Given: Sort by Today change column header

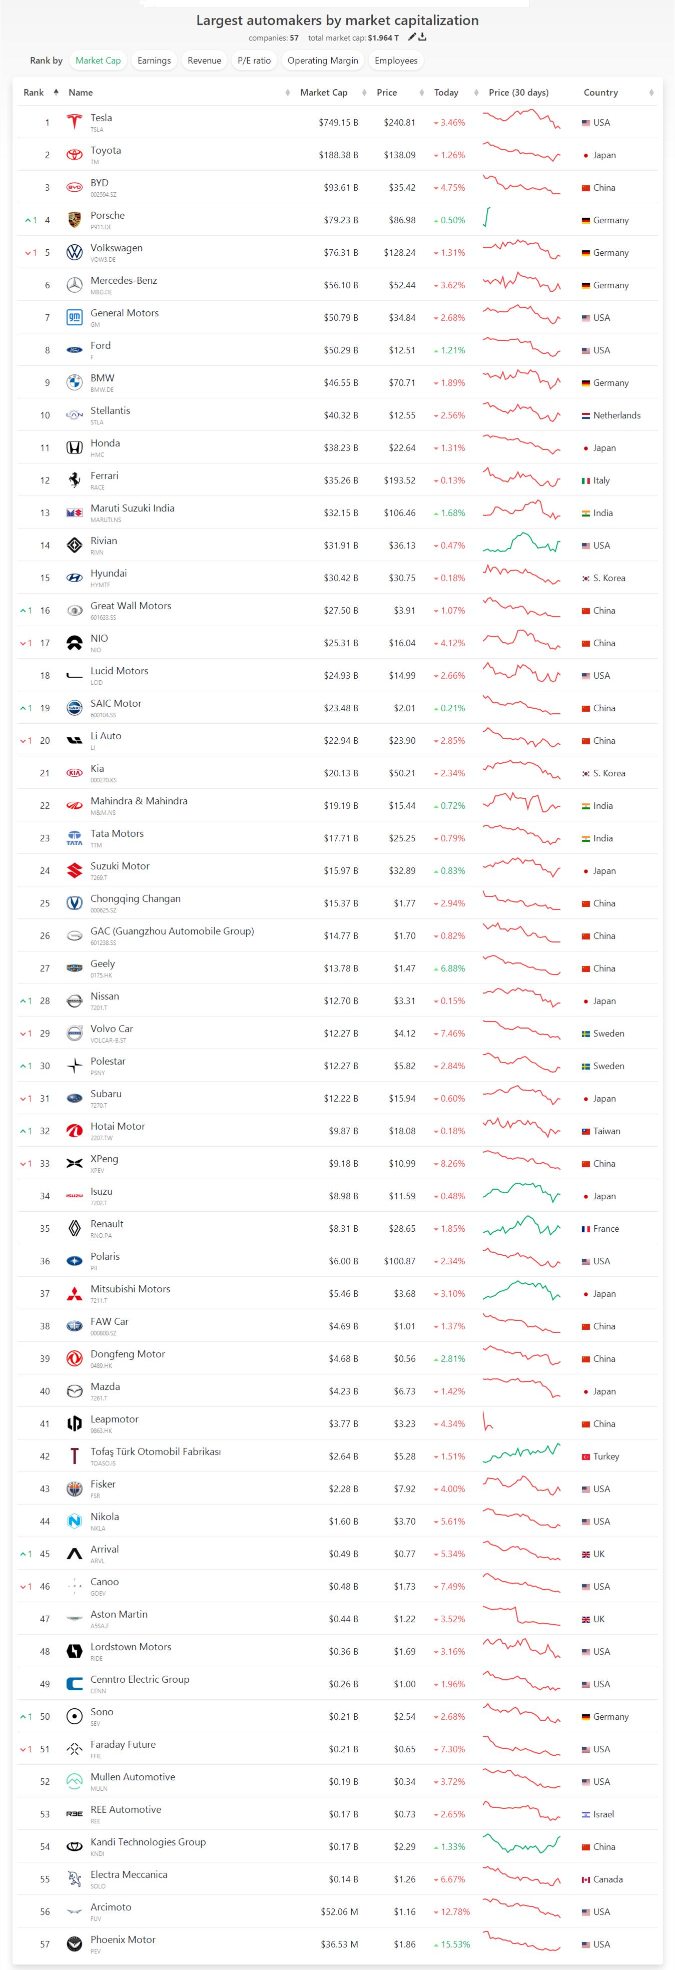Looking at the screenshot, I should pyautogui.click(x=446, y=93).
